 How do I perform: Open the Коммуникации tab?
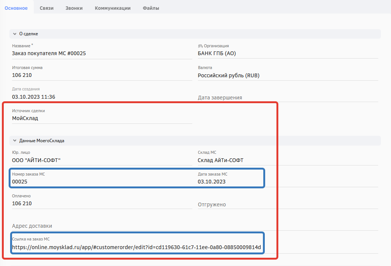coord(113,8)
